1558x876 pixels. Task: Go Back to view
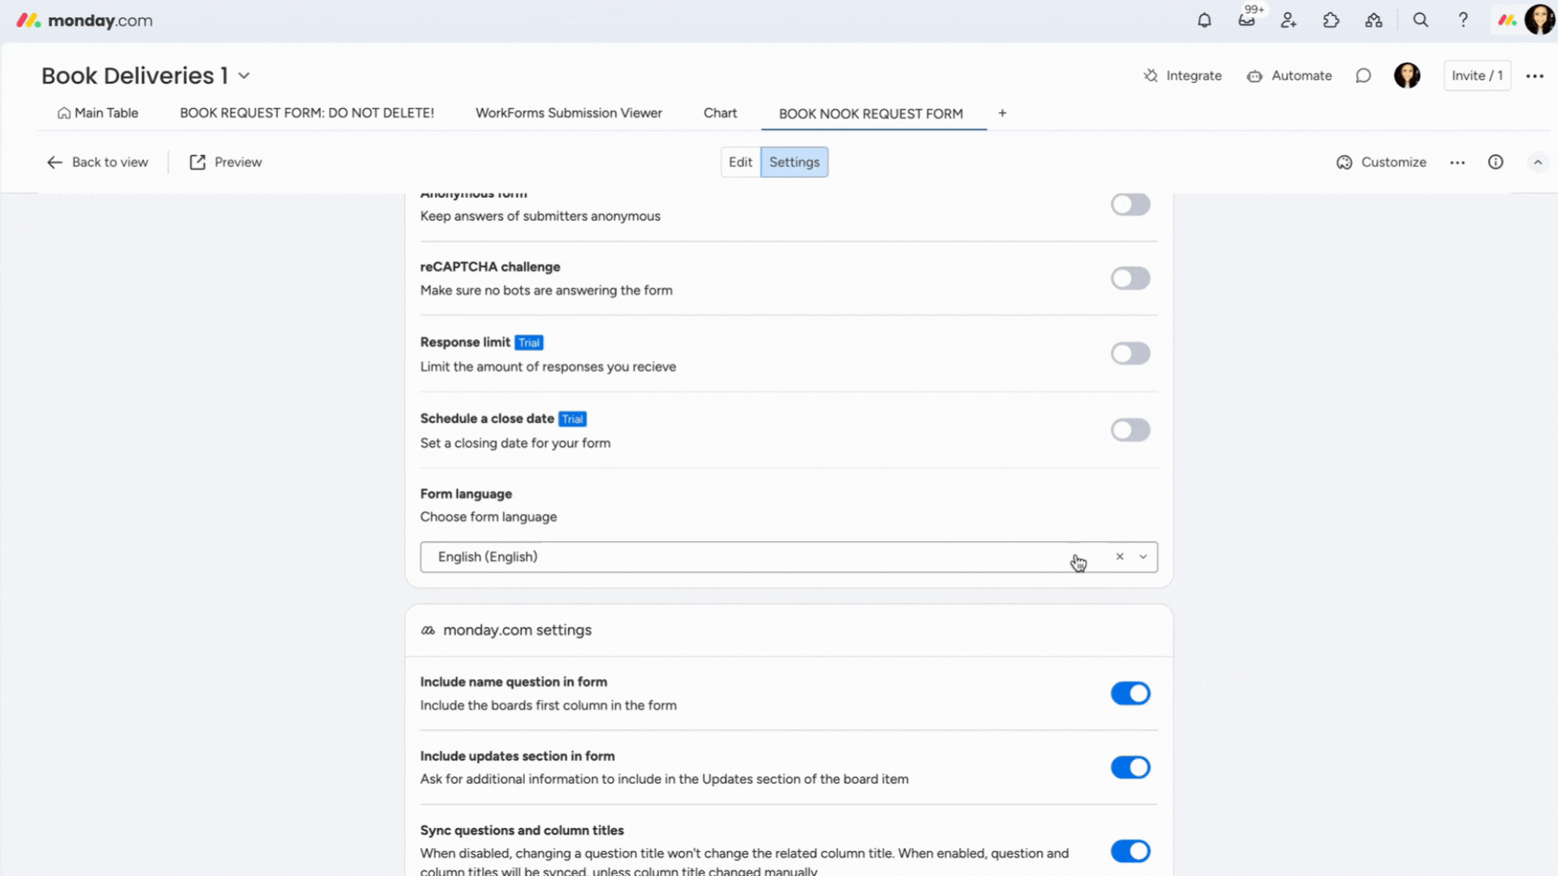(97, 162)
